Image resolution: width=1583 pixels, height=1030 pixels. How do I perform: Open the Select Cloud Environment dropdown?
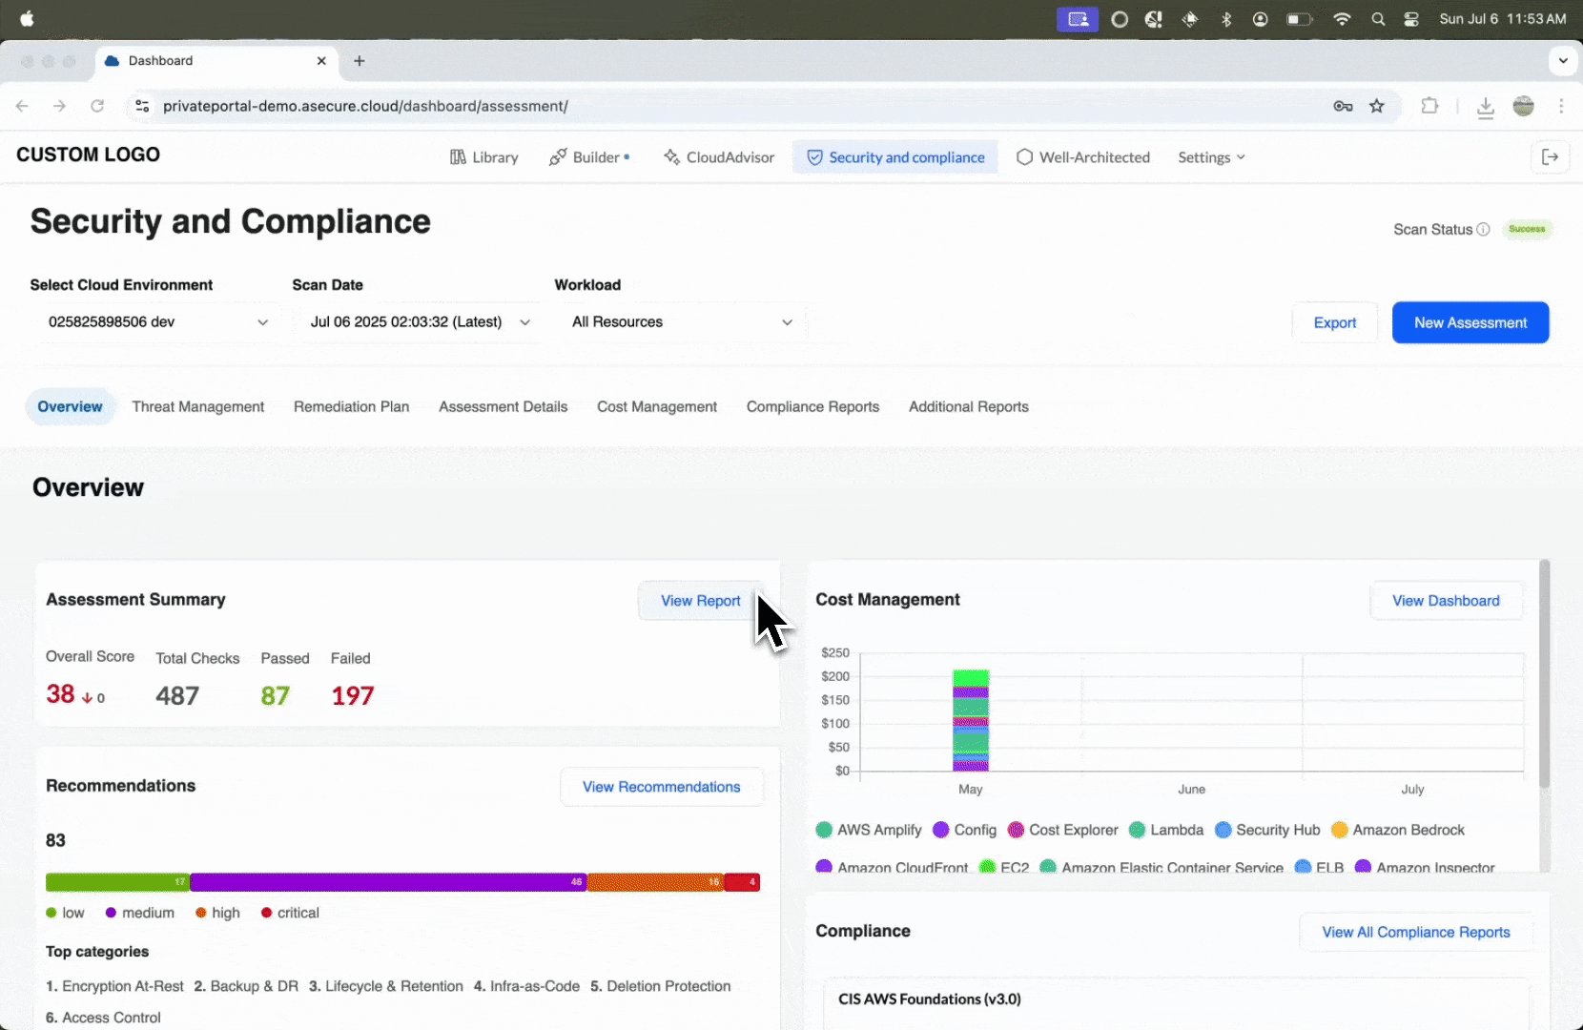coord(157,321)
